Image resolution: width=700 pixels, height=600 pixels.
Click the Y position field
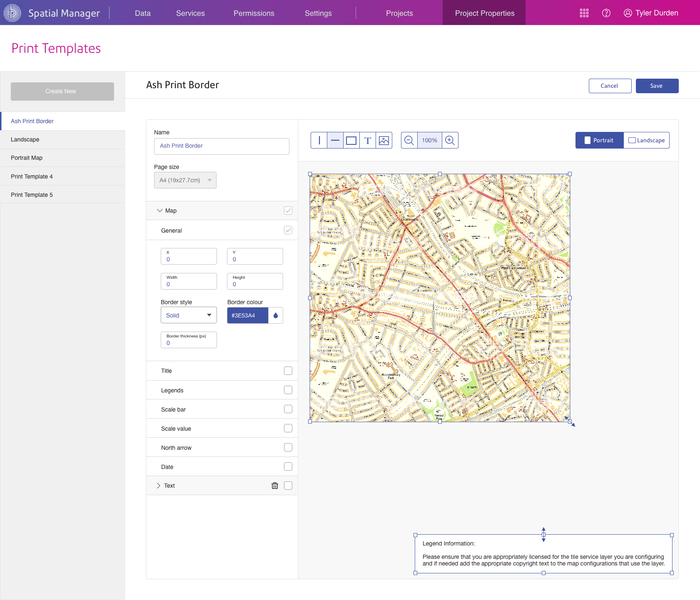(x=255, y=256)
